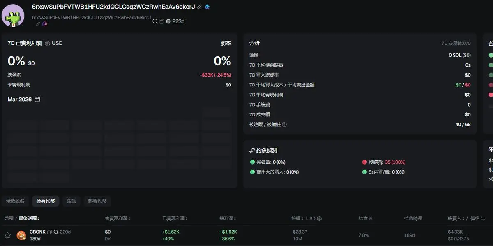
Task: Click the CBONK token logo
Action: click(x=21, y=235)
